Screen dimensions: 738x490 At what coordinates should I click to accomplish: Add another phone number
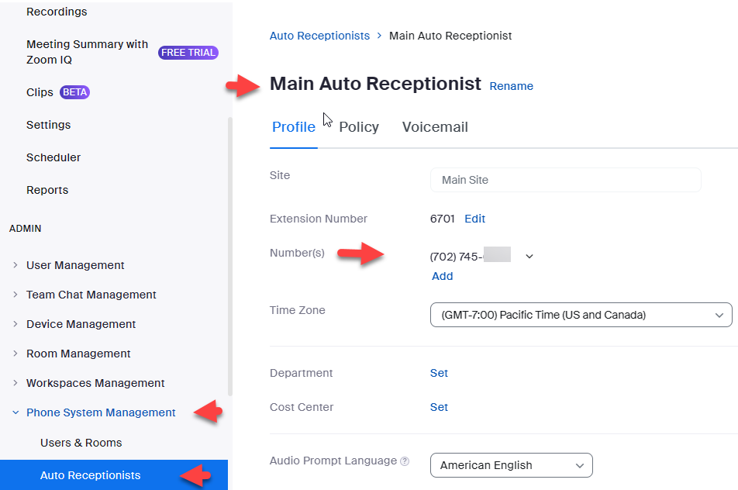click(442, 276)
